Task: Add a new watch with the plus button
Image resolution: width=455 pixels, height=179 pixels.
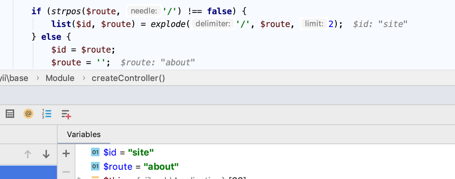Action: pos(66,153)
